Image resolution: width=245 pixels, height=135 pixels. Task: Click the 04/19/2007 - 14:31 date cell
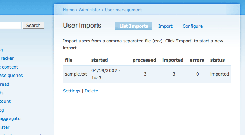point(106,74)
